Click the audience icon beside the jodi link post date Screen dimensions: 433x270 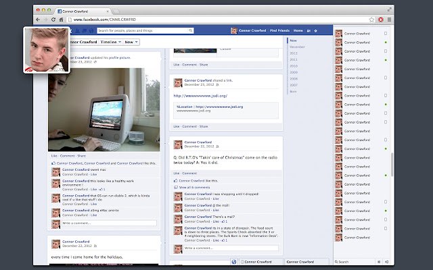217,85
